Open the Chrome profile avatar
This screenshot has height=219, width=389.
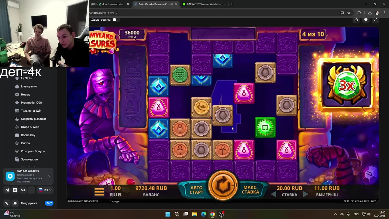point(377,13)
